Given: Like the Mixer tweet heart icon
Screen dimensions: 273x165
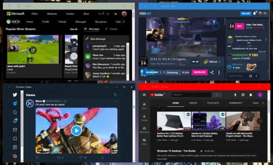Looking at the screenshot, I should [x=81, y=158].
